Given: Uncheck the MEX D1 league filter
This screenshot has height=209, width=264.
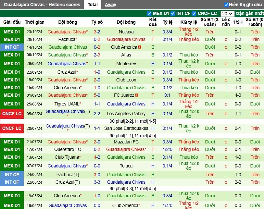Looking at the screenshot, I should [149, 13].
